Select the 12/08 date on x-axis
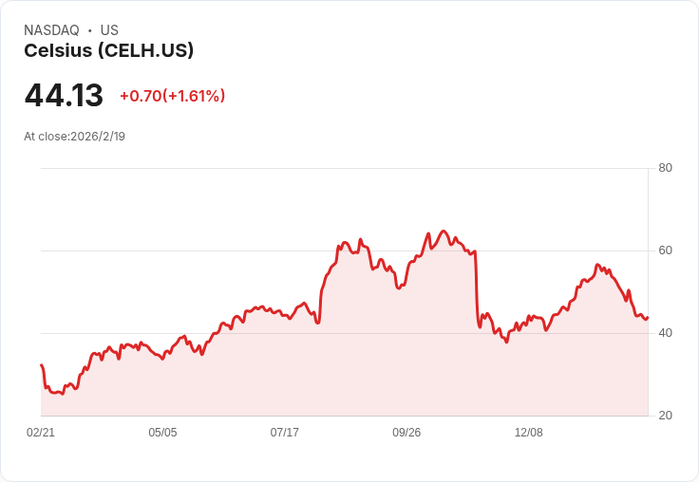 [x=528, y=433]
